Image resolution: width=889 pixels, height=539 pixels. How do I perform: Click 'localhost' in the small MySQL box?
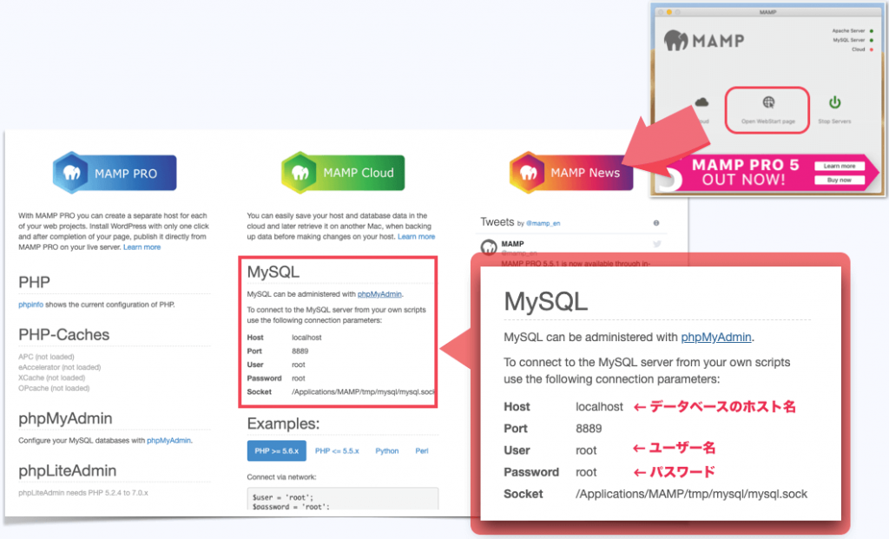tap(306, 338)
